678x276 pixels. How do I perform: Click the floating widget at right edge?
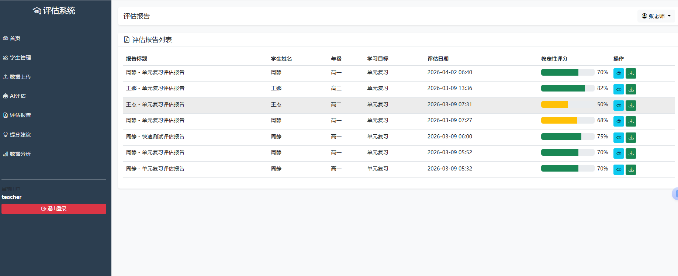click(675, 194)
